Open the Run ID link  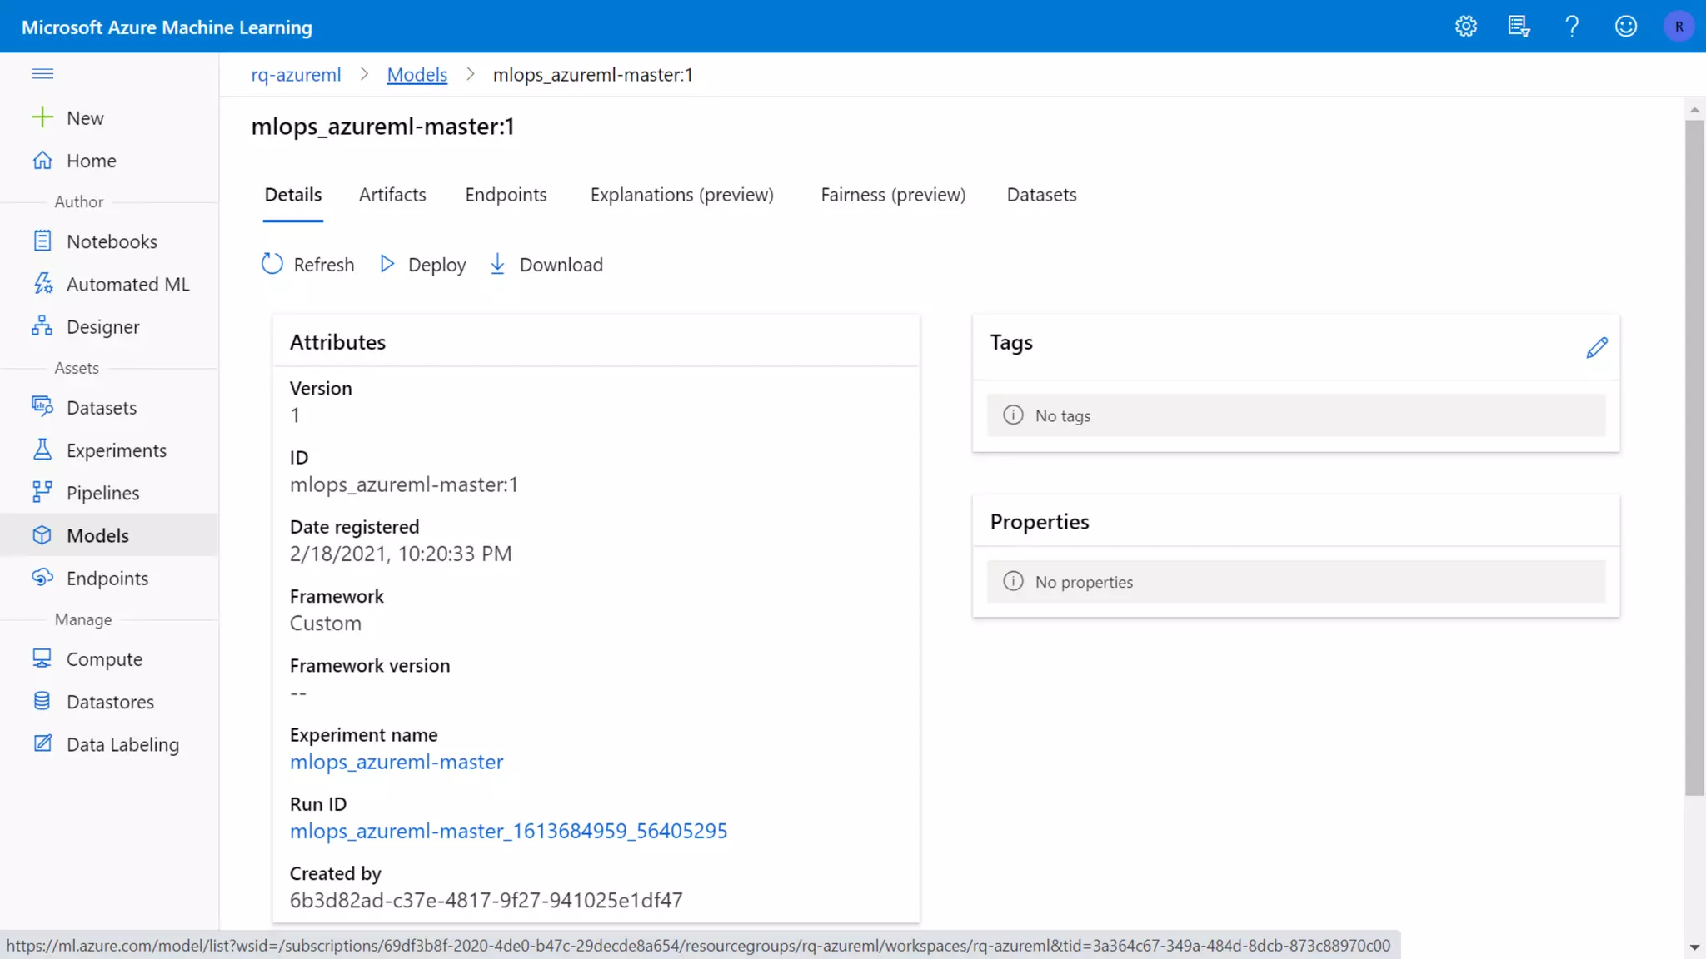click(508, 831)
